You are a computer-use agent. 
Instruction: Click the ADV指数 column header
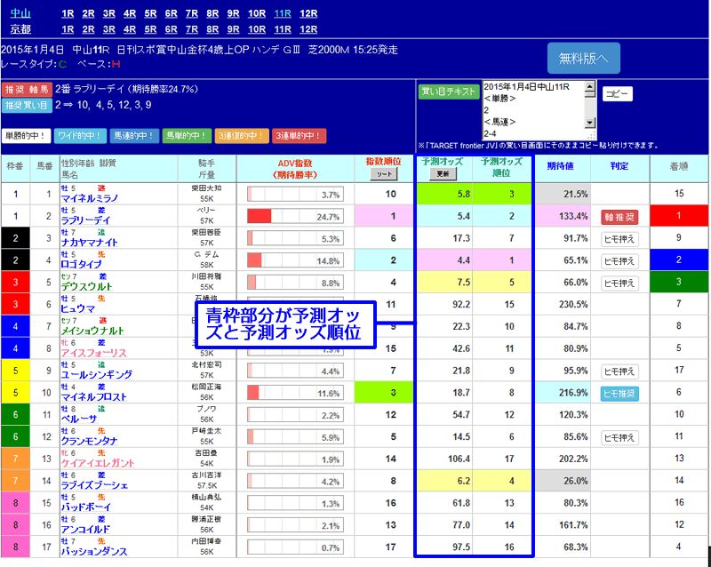[295, 169]
